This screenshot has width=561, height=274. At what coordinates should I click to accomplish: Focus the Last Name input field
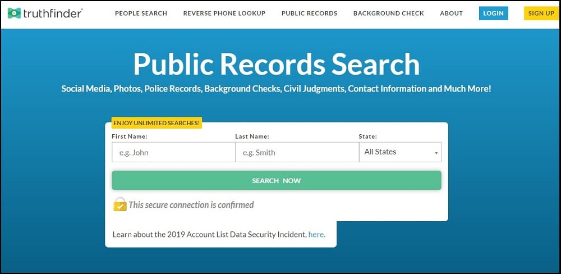[x=297, y=152]
